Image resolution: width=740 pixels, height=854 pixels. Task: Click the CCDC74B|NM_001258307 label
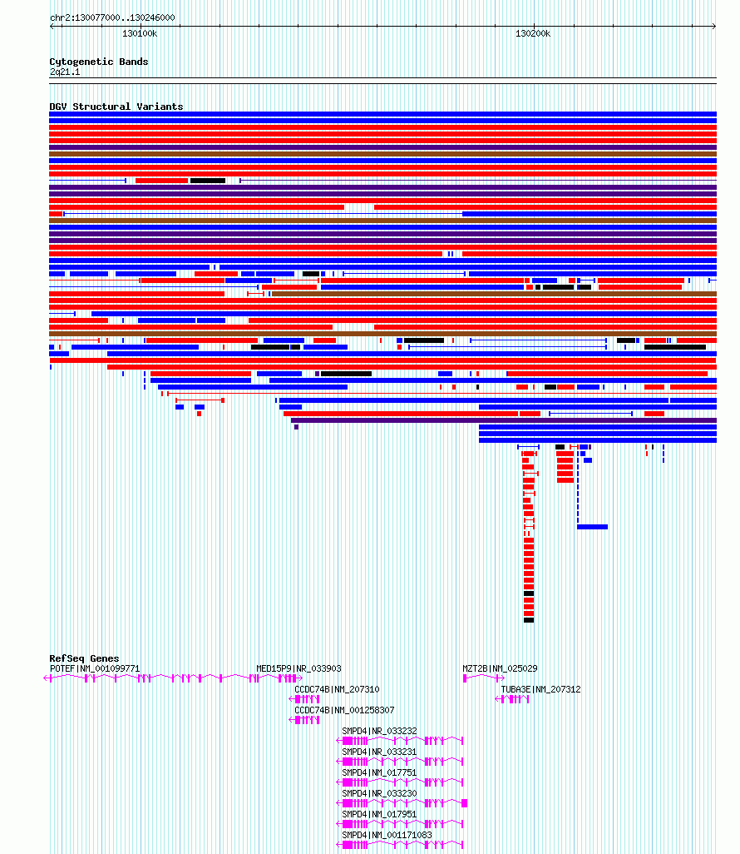[344, 710]
